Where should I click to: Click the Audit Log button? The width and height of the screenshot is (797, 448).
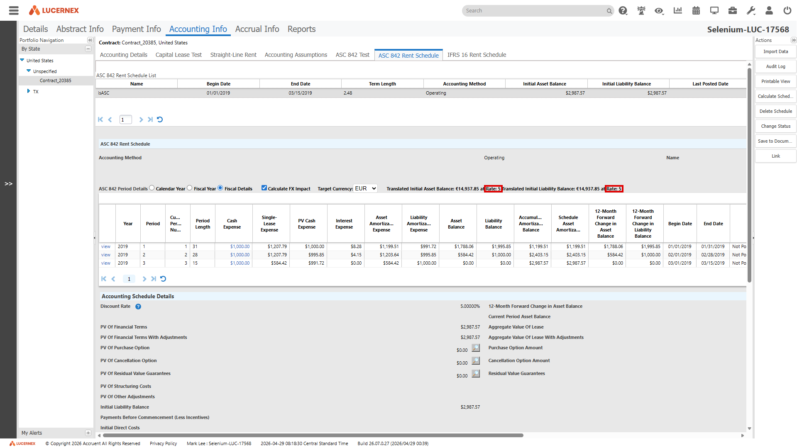[x=775, y=66]
